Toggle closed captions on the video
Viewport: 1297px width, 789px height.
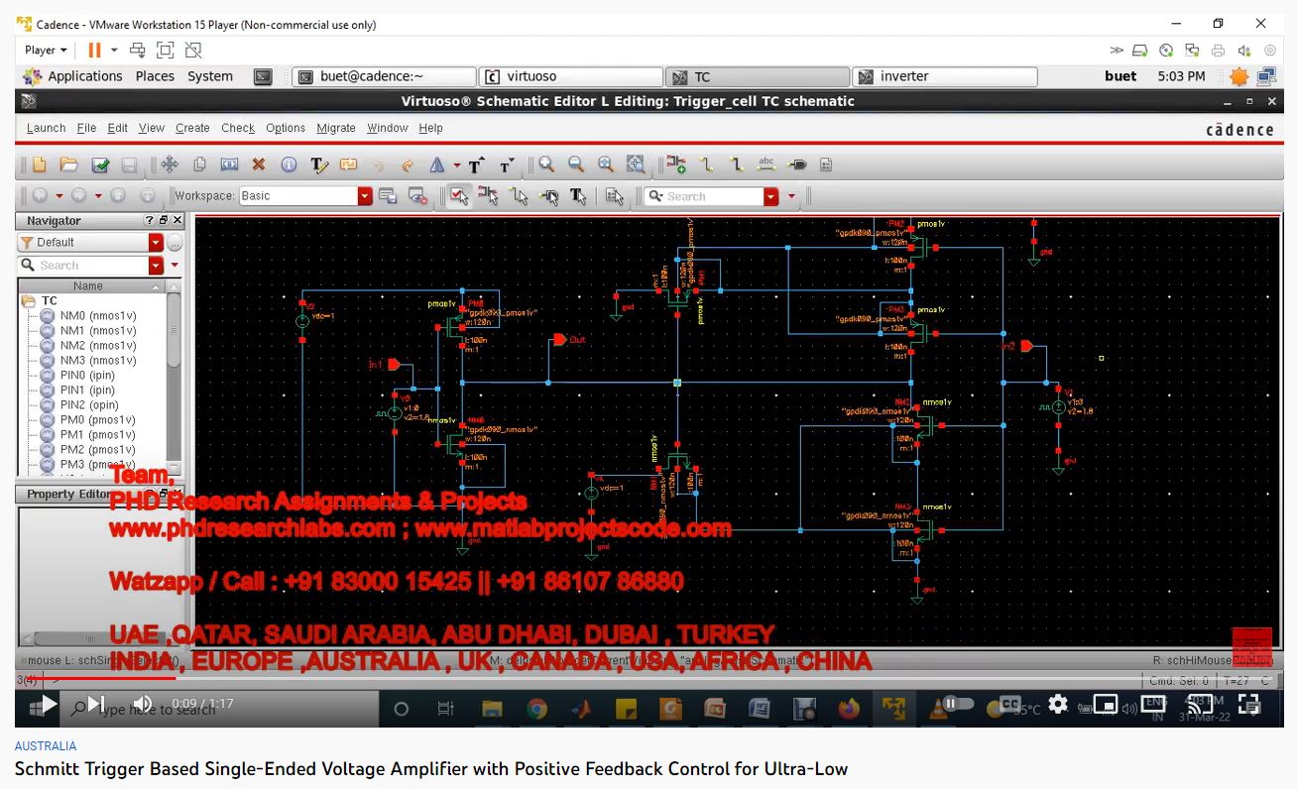tap(1010, 705)
